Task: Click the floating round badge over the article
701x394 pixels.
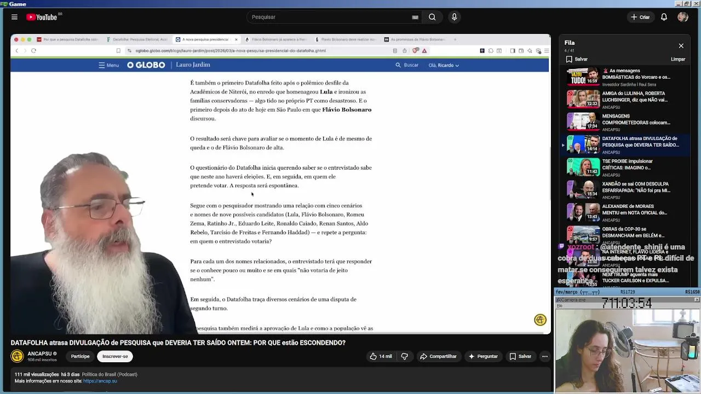Action: [540, 320]
